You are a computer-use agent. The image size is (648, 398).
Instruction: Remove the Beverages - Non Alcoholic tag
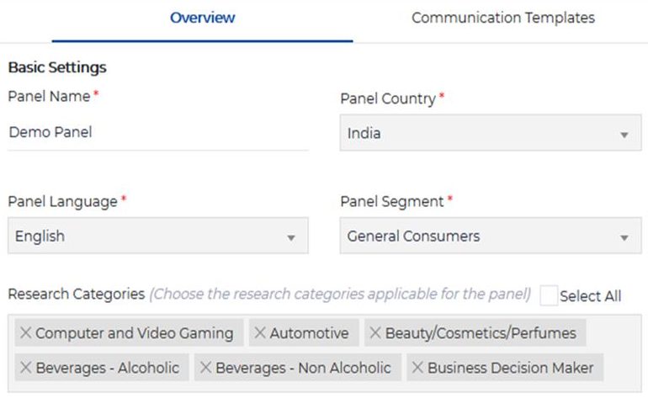(205, 368)
